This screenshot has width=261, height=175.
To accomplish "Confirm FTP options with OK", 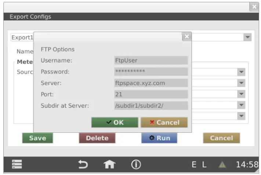I will [x=115, y=122].
